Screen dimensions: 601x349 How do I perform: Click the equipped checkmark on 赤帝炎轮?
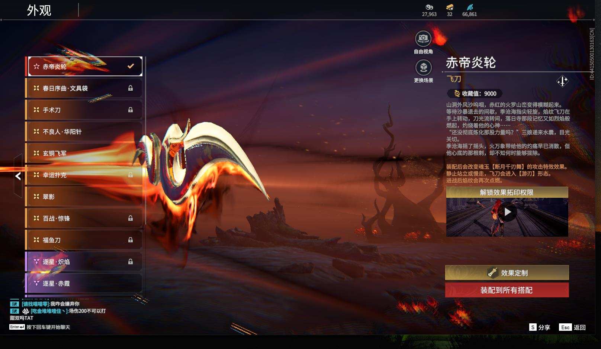click(x=131, y=66)
